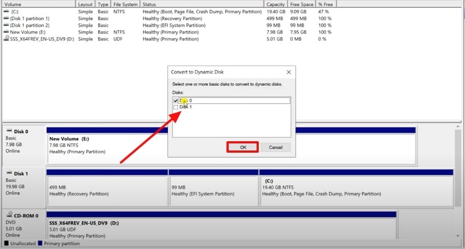The width and height of the screenshot is (465, 249).
Task: Click the 19.40 GB capacity cell
Action: tap(276, 11)
